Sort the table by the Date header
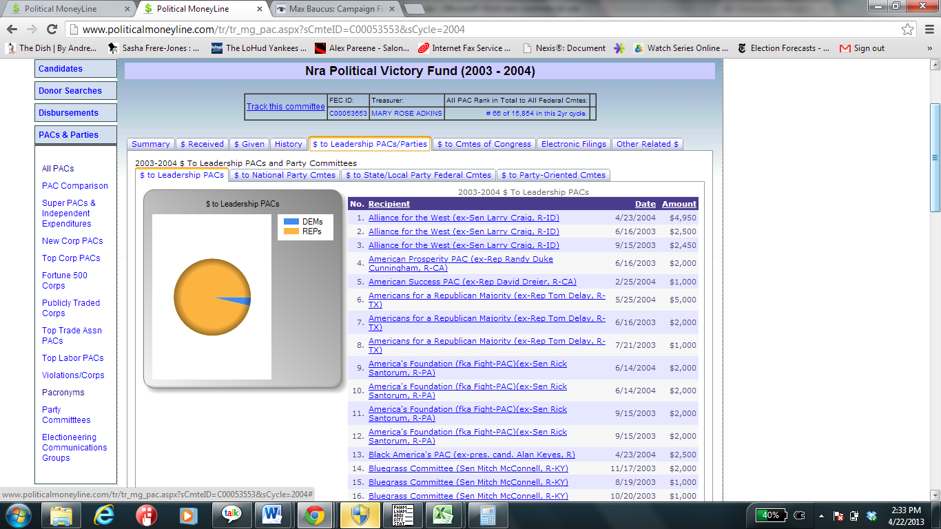 point(645,204)
